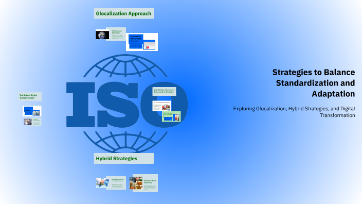
Task: Select the Starbucks' Brand Experience slide thumbnail
Action: (143, 183)
